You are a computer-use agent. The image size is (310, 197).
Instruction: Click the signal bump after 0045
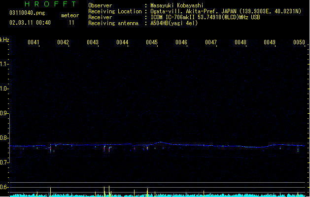pyautogui.click(x=161, y=143)
